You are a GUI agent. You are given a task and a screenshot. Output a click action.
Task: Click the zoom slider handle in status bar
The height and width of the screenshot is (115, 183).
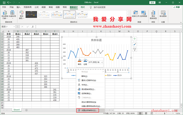pos(165,113)
